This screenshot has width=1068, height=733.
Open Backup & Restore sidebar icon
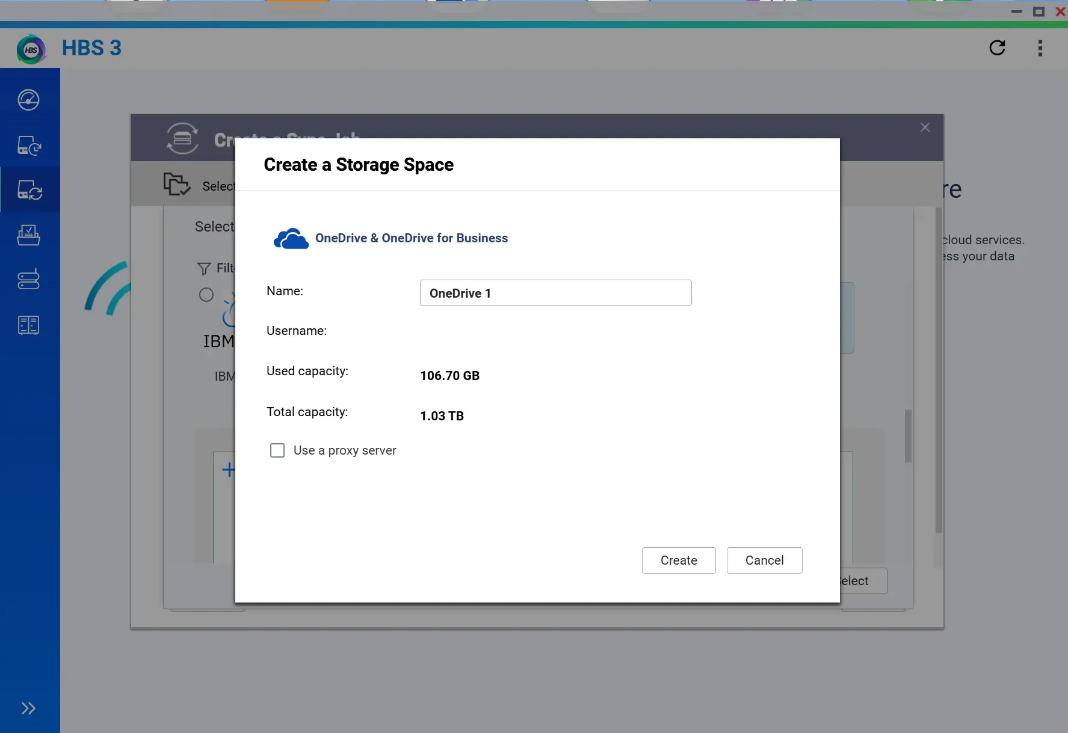coord(29,146)
